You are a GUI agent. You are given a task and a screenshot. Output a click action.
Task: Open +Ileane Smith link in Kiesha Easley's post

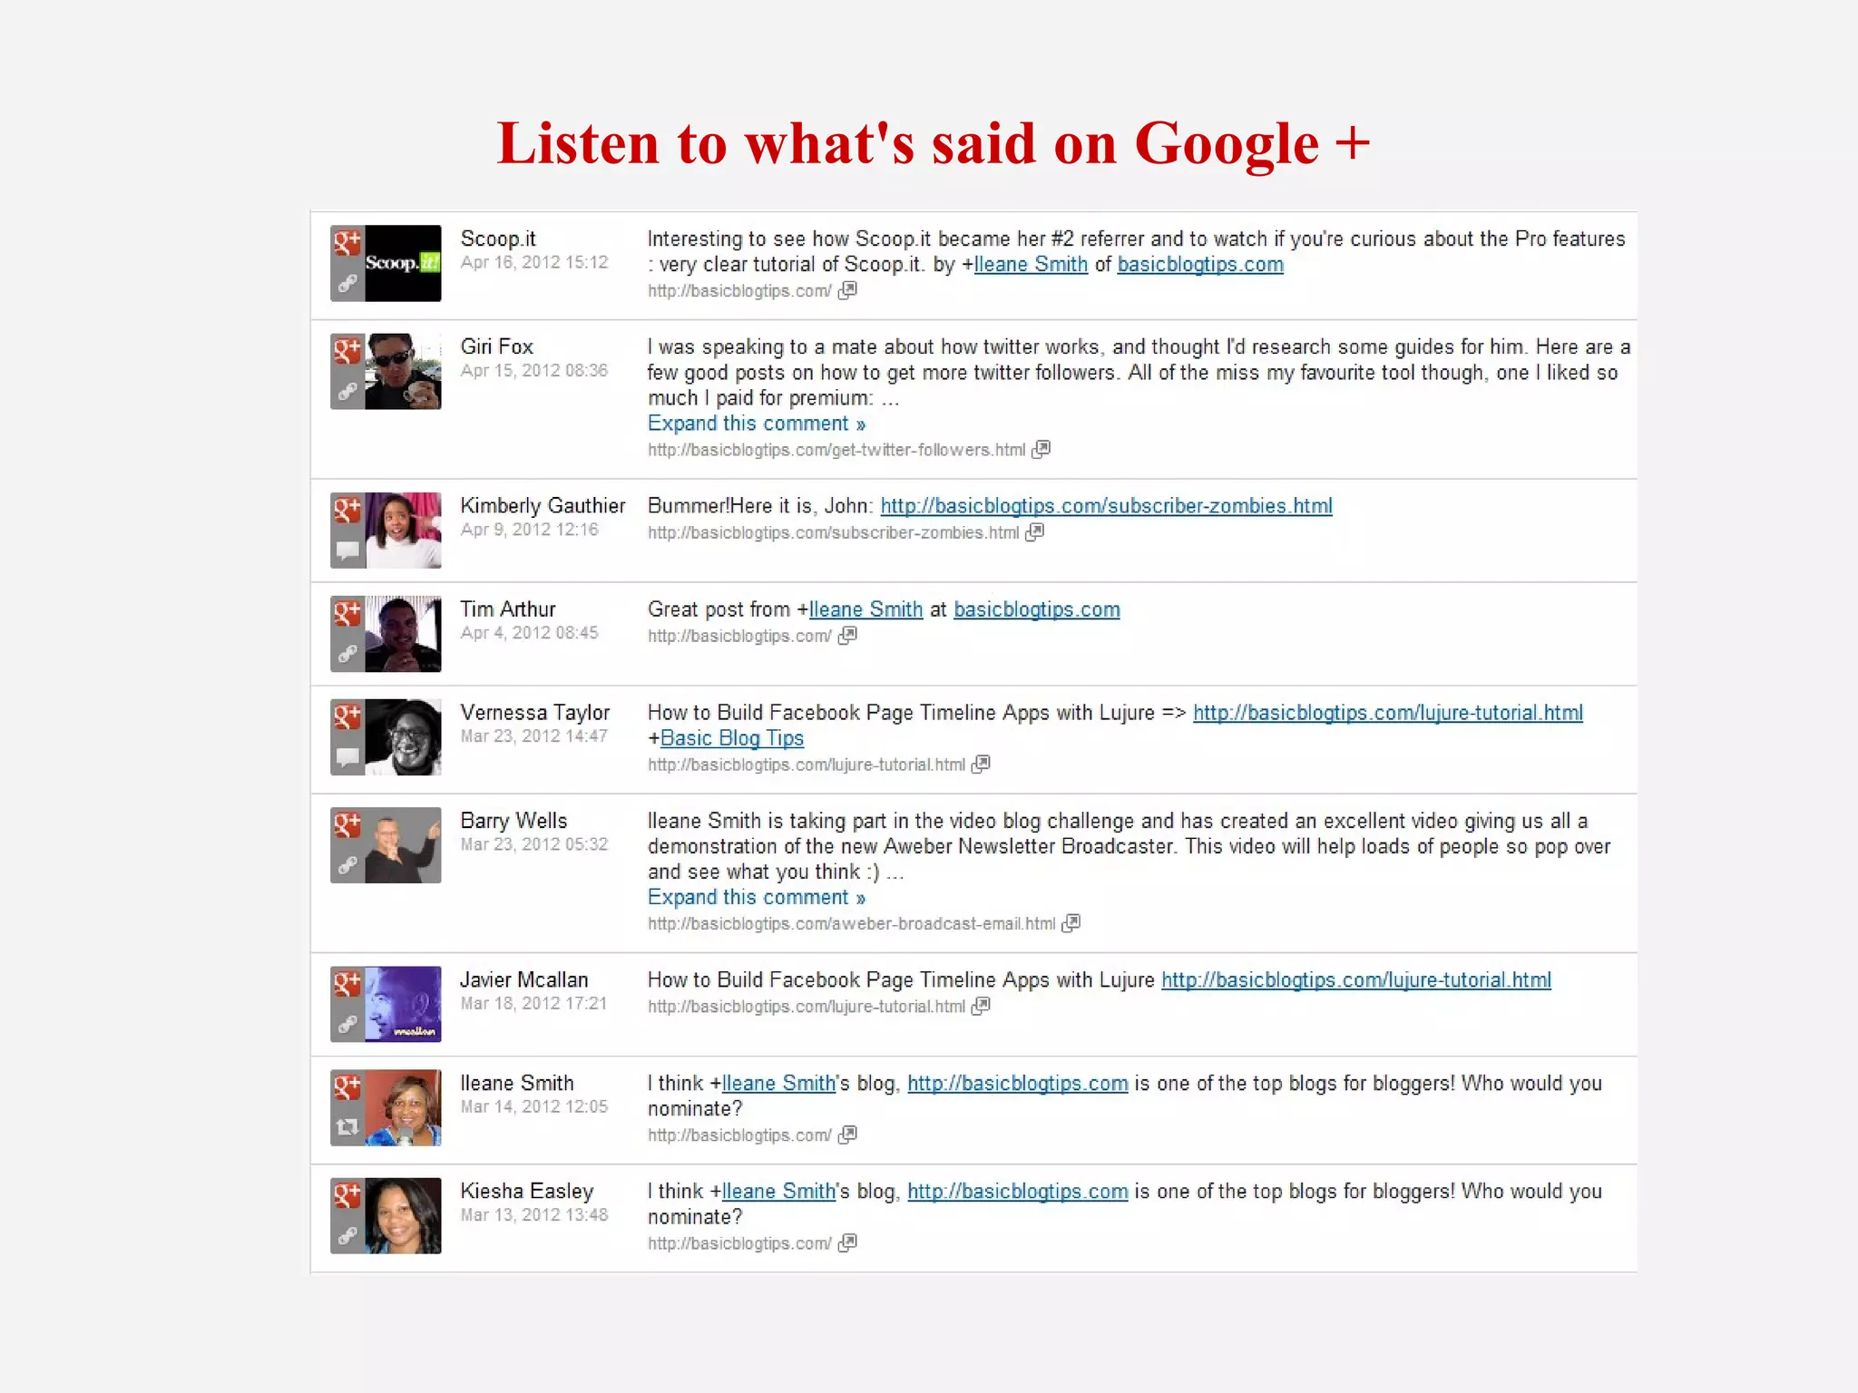pyautogui.click(x=778, y=1191)
